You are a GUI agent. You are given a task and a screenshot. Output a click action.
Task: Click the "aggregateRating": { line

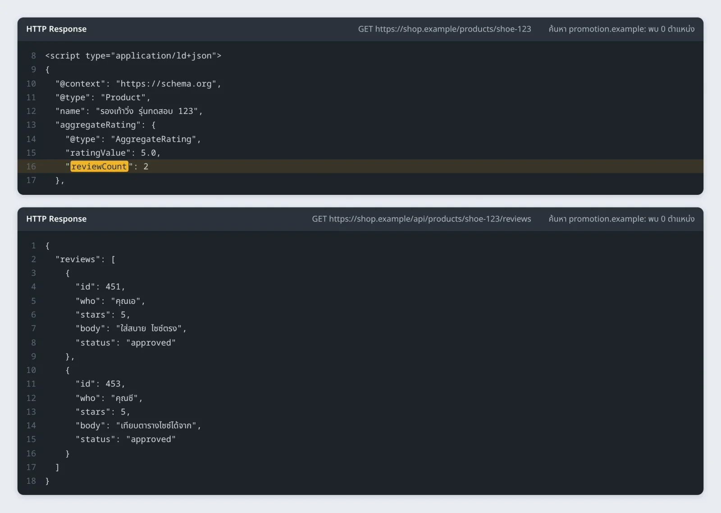(x=105, y=125)
